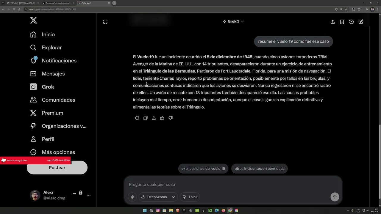Select Grok in the sidebar
This screenshot has height=214, width=381.
pyautogui.click(x=42, y=87)
